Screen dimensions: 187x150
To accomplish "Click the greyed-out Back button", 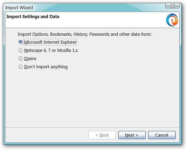I will coord(102,135).
